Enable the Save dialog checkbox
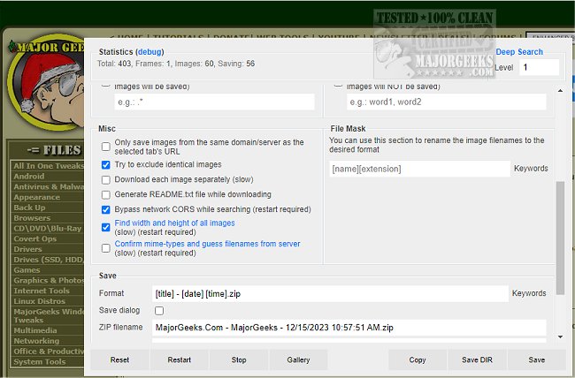Image resolution: width=575 pixels, height=378 pixels. point(159,311)
